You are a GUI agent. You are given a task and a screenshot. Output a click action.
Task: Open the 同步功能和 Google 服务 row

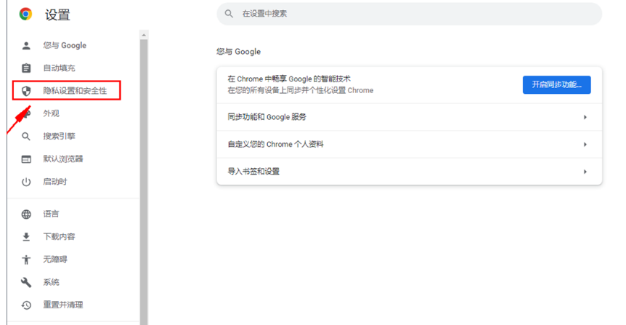[x=409, y=117]
